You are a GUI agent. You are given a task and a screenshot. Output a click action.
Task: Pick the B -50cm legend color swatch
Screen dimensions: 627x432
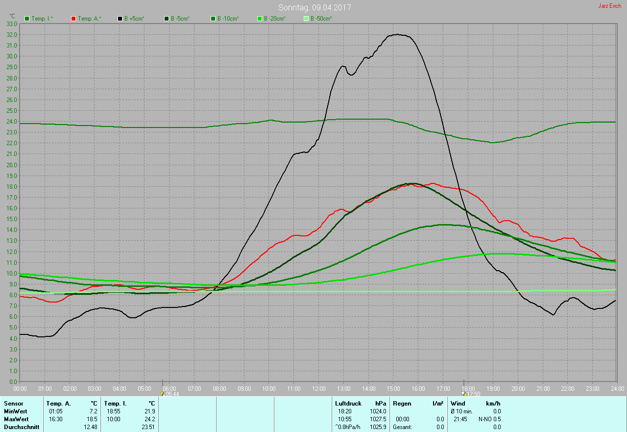306,19
